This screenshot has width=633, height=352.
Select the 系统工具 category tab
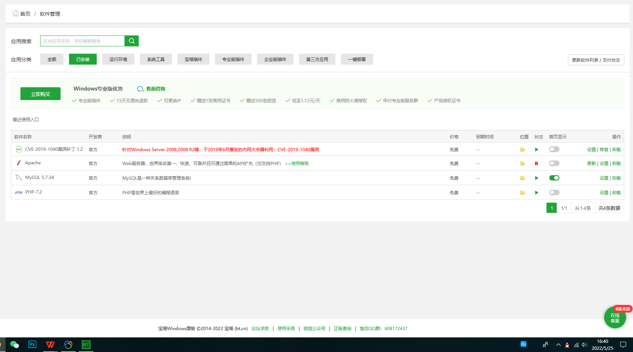156,59
